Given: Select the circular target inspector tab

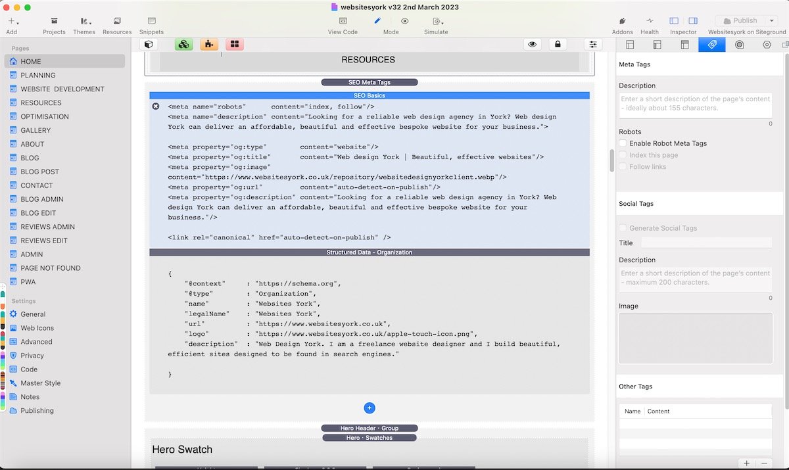Looking at the screenshot, I should point(739,45).
